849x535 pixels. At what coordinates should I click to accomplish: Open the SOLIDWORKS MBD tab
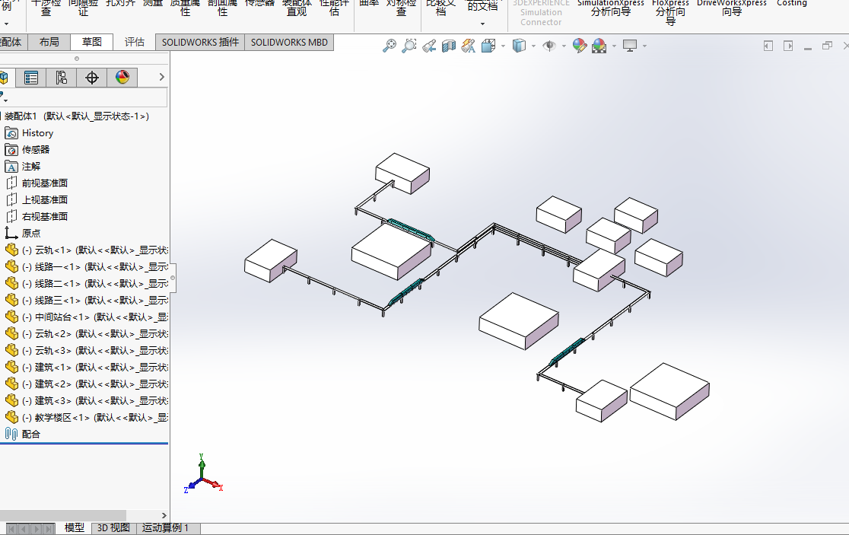click(289, 43)
